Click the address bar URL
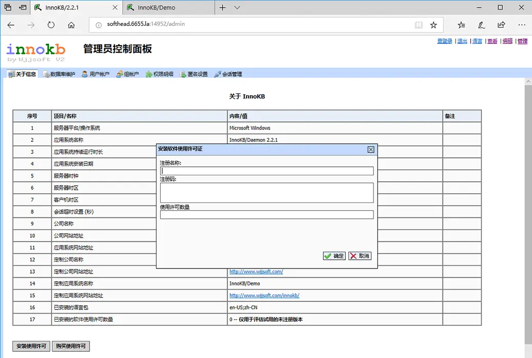532x358 pixels. (146, 24)
